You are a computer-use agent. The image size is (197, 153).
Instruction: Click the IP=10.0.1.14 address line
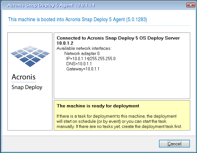pos(90,59)
